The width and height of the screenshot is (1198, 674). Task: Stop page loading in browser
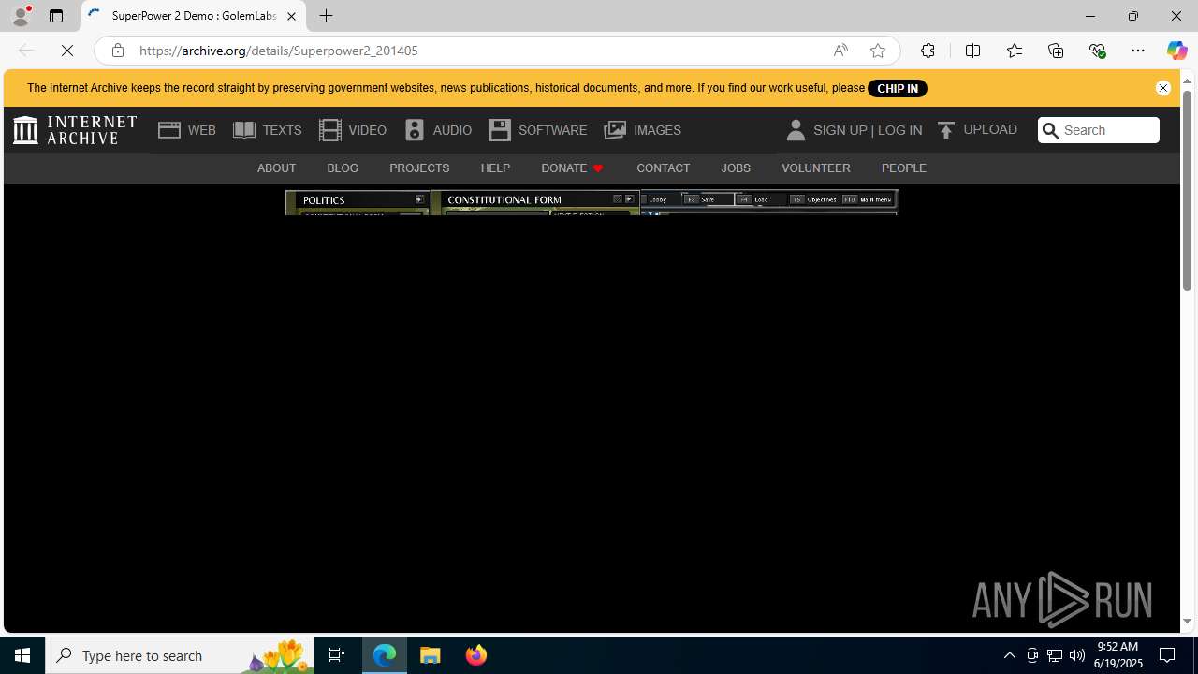pyautogui.click(x=67, y=51)
